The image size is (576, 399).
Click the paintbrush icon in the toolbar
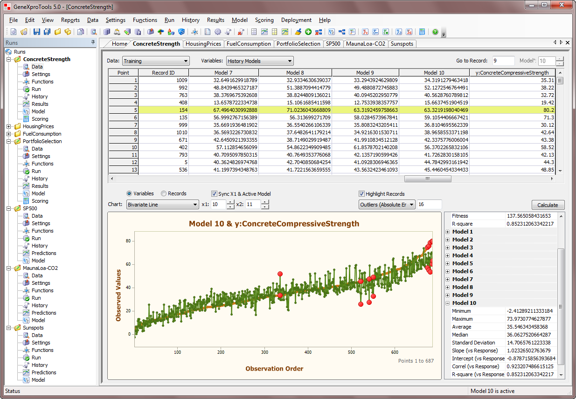(298, 32)
